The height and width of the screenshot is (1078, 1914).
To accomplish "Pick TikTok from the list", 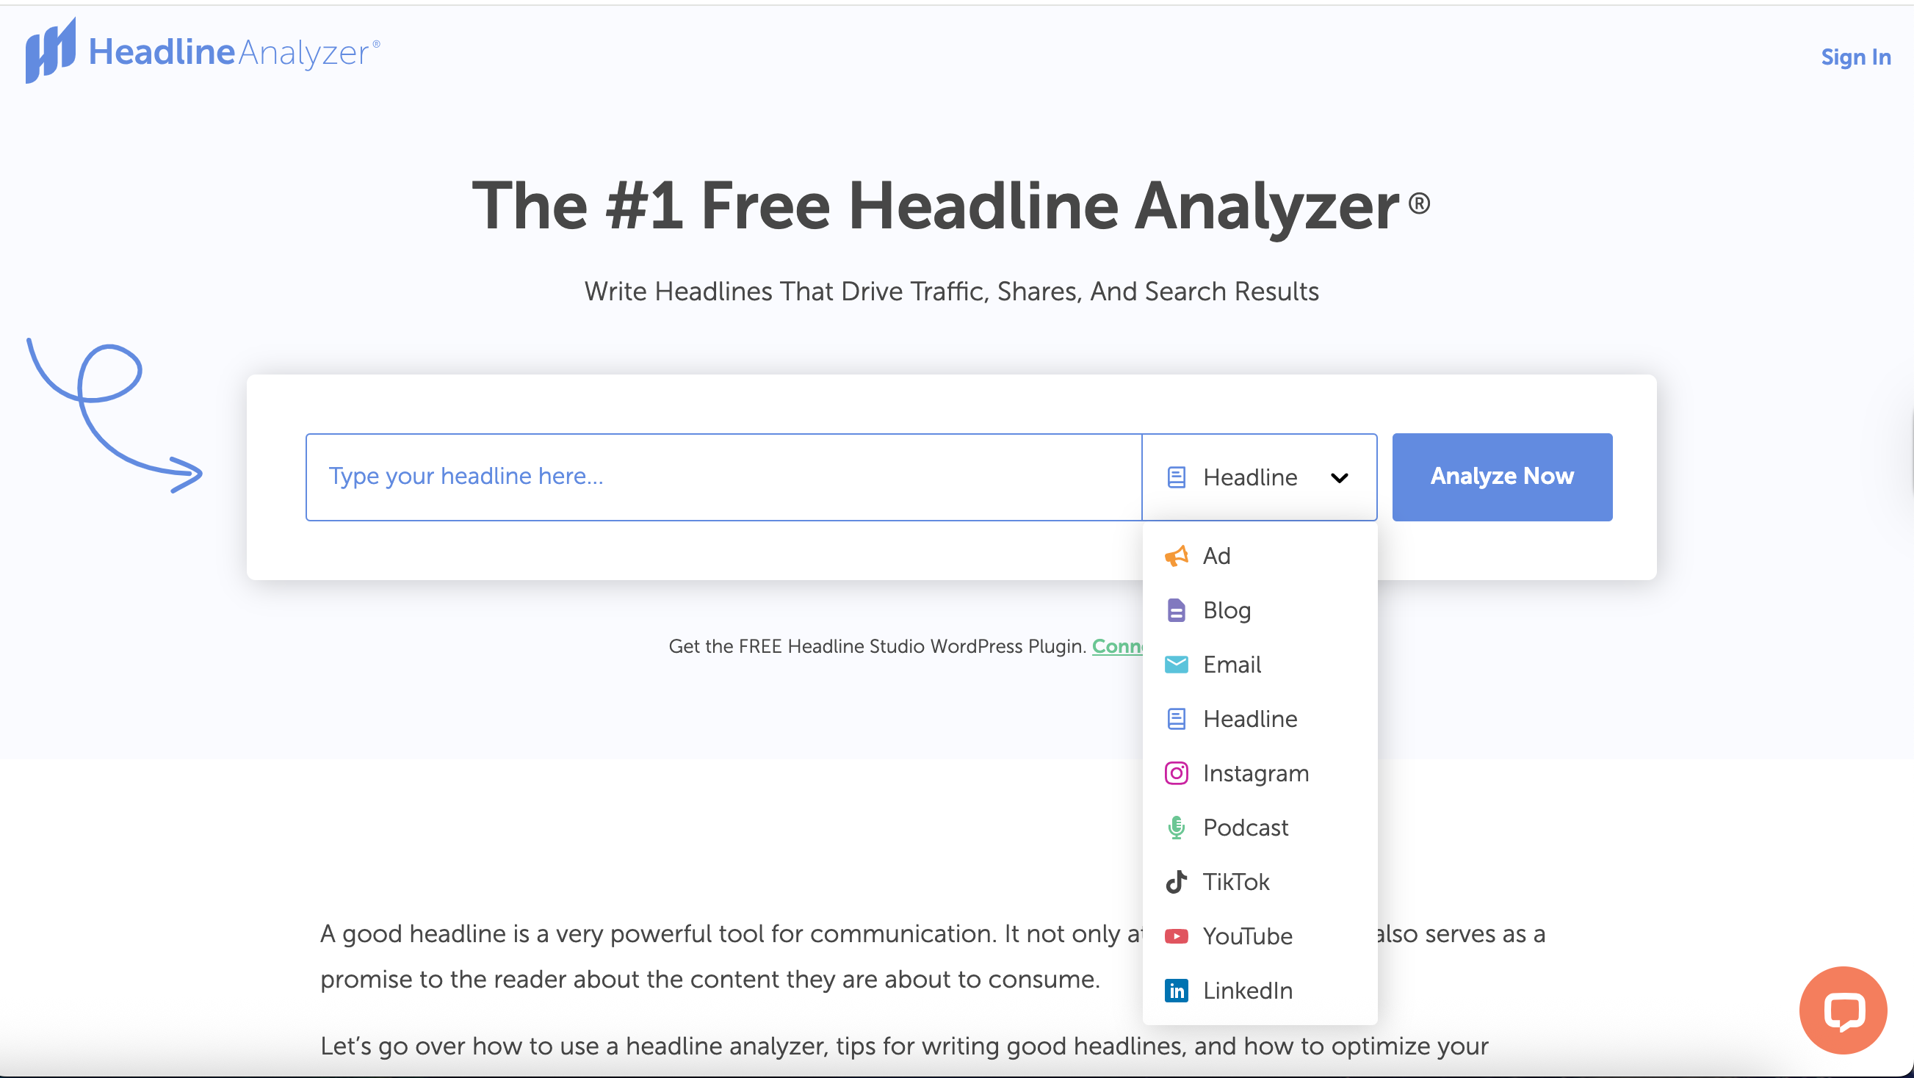I will pyautogui.click(x=1260, y=881).
